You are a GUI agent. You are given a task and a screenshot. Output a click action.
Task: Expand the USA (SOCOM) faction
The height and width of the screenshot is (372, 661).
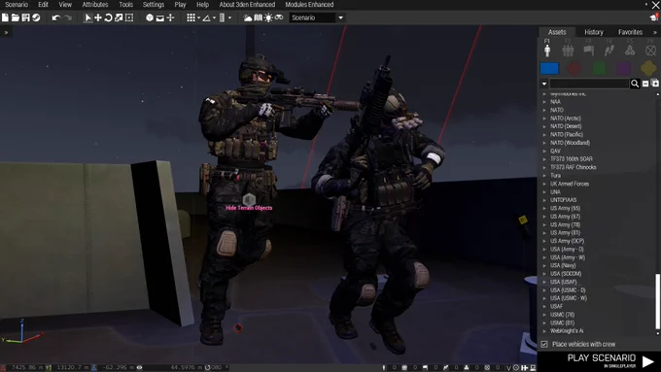(x=544, y=274)
